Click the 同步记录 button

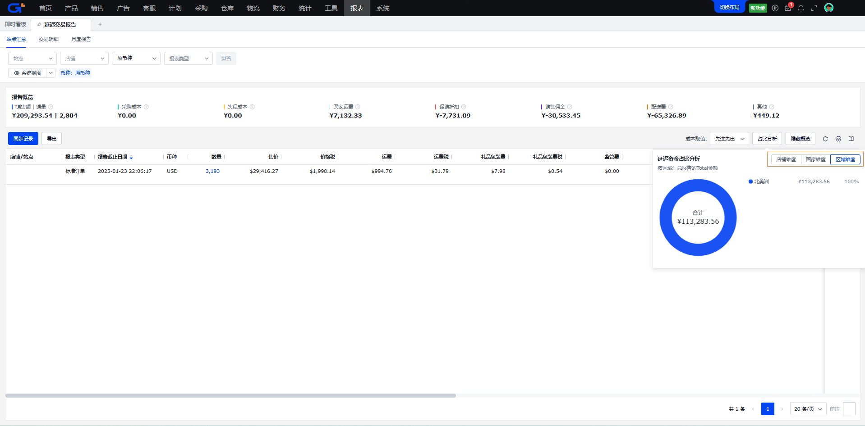tap(23, 139)
